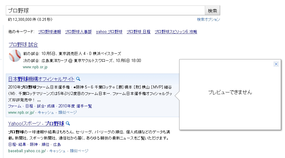Open the 日程 sitelink under the npb result

(29, 106)
